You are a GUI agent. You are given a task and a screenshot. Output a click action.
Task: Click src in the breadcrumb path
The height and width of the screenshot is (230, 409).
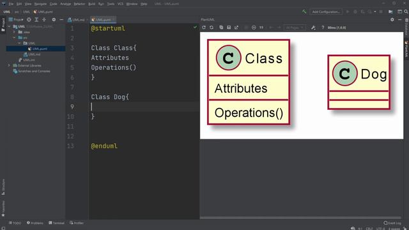[17, 11]
